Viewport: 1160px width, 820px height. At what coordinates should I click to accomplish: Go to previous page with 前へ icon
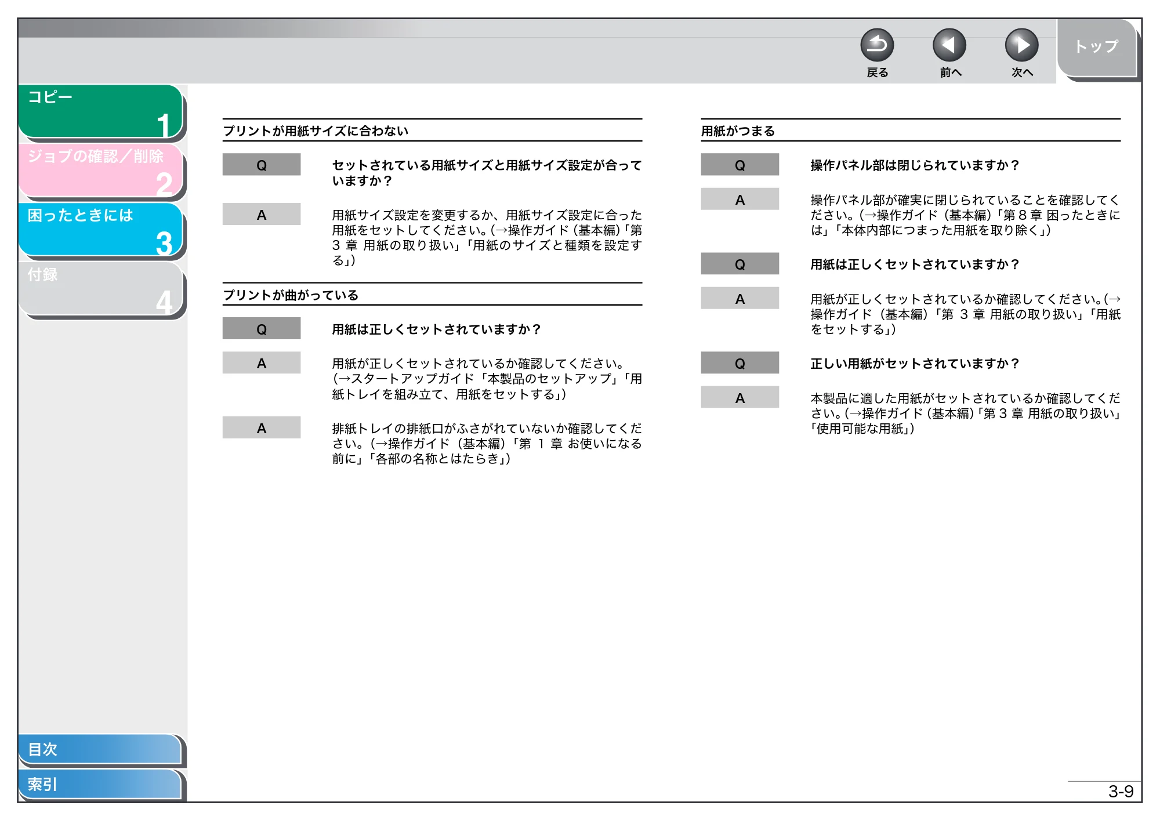[949, 45]
